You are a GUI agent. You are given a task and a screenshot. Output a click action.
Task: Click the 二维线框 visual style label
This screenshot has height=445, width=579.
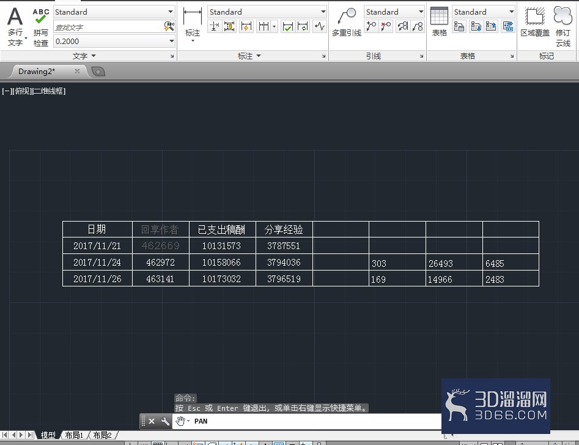tap(49, 91)
